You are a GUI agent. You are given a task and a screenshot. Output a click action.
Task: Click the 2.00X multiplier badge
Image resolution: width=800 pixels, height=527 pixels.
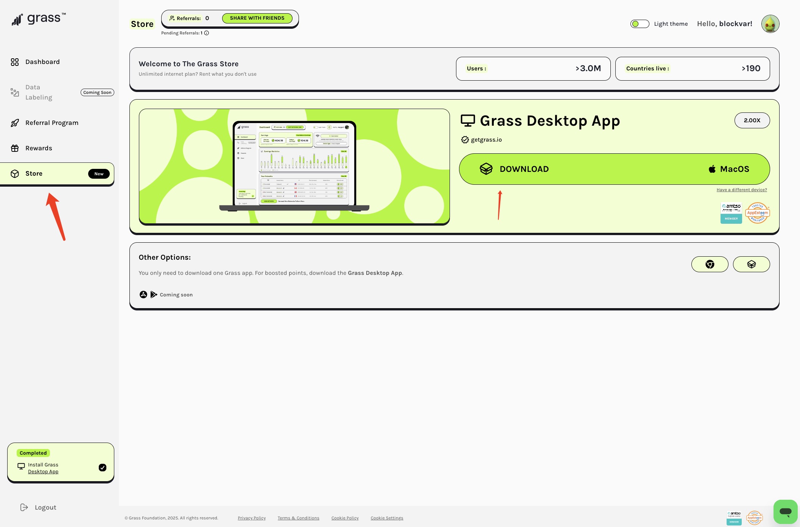point(752,120)
